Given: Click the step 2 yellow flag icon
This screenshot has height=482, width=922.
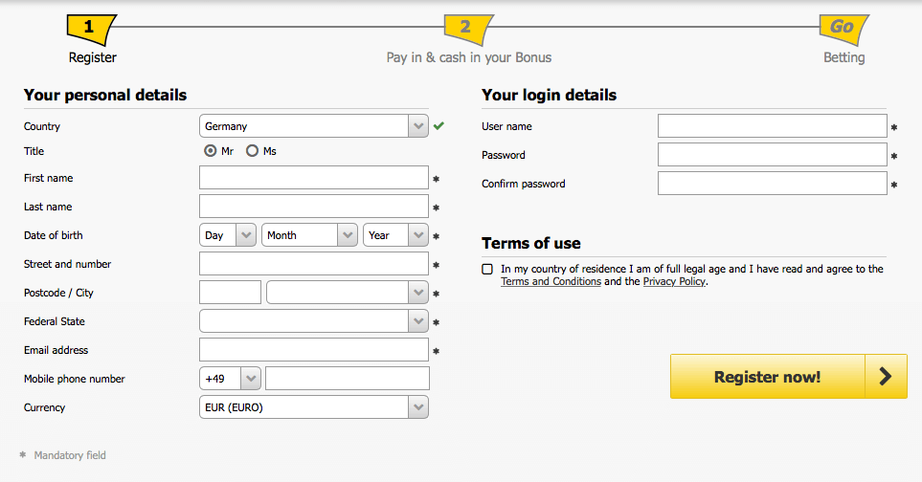Looking at the screenshot, I should (x=468, y=30).
